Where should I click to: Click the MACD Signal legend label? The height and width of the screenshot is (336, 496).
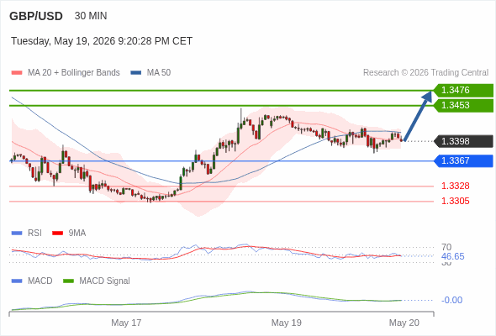click(105, 281)
